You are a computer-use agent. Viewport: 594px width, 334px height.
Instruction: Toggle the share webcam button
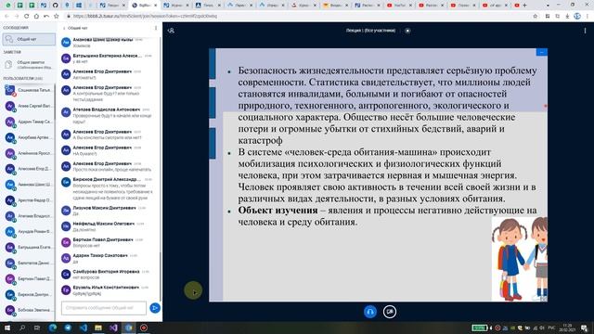click(x=390, y=312)
